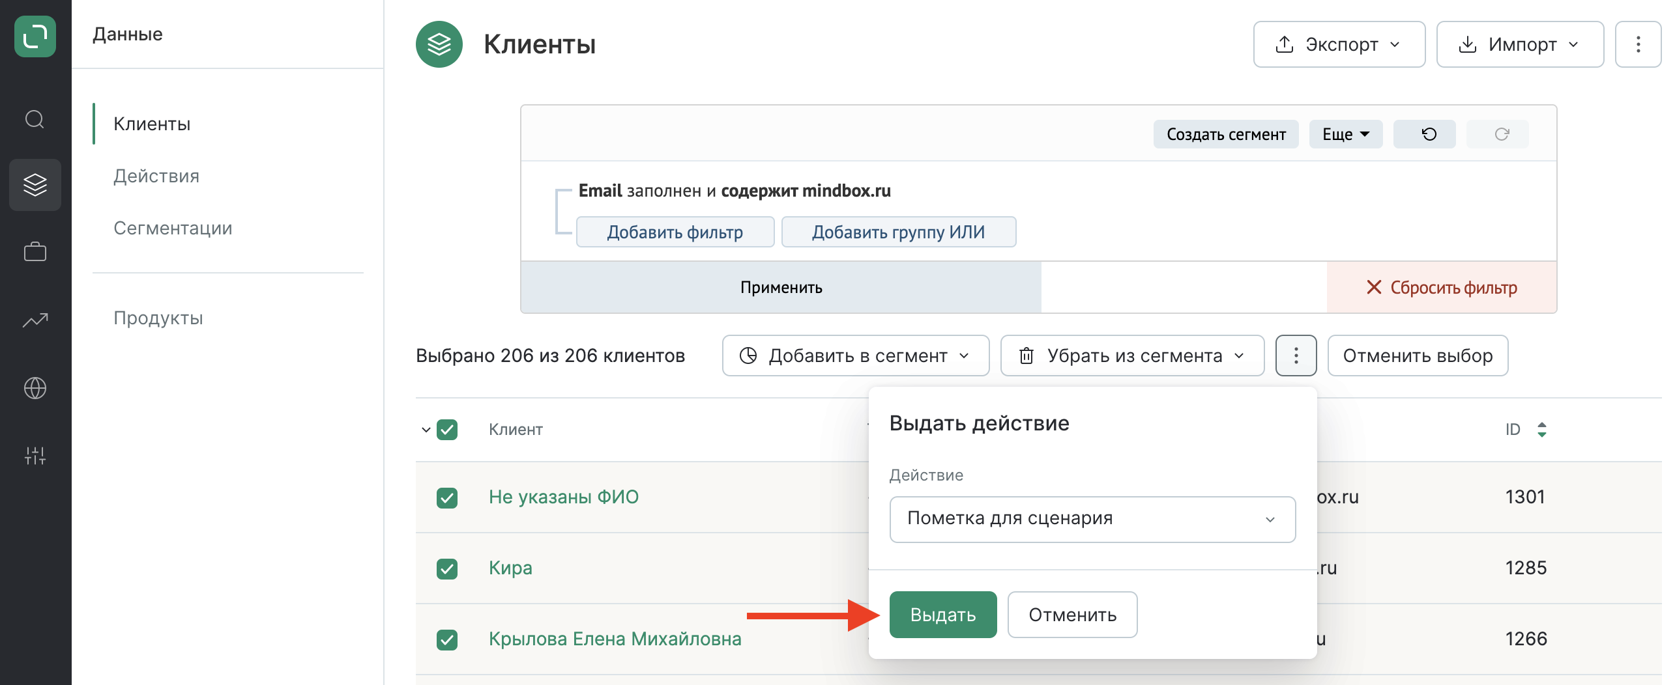Screen dimensions: 1675x685
Task: Go to Сегментации in the Data menu
Action: [x=173, y=228]
